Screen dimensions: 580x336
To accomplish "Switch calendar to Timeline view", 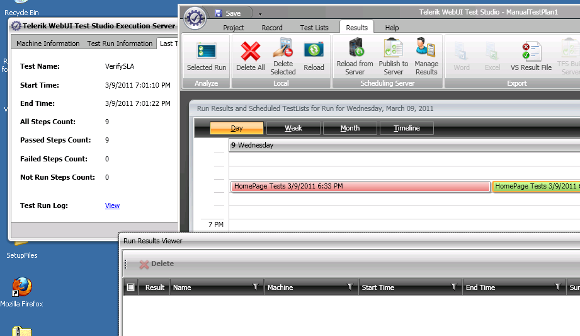I will click(x=407, y=128).
